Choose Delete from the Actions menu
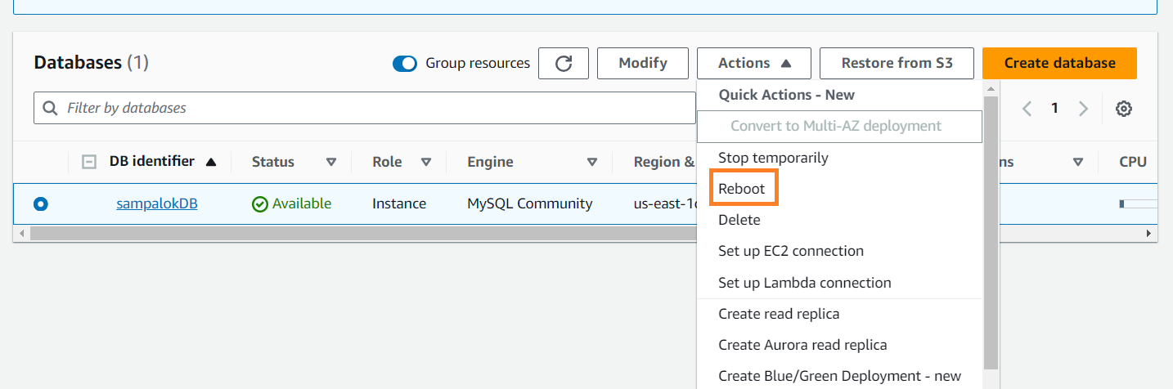Image resolution: width=1173 pixels, height=389 pixels. point(739,220)
